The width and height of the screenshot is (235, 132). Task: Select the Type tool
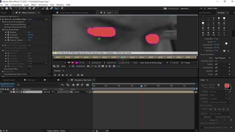click(x=38, y=8)
